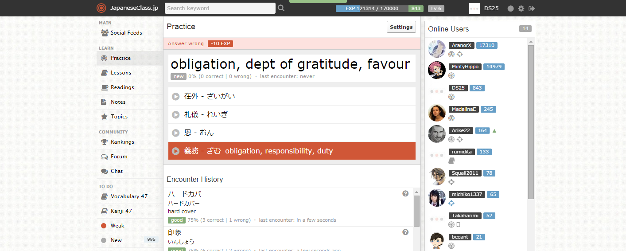Click the search magnifier icon
626x251 pixels.
click(281, 8)
